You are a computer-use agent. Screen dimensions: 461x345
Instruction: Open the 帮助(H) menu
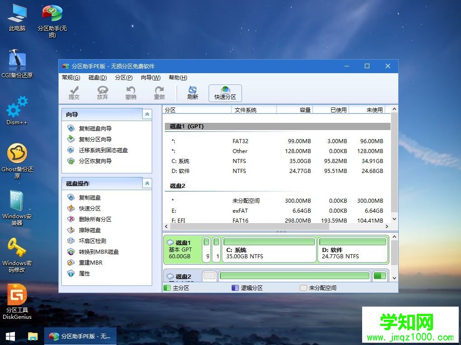coord(177,77)
